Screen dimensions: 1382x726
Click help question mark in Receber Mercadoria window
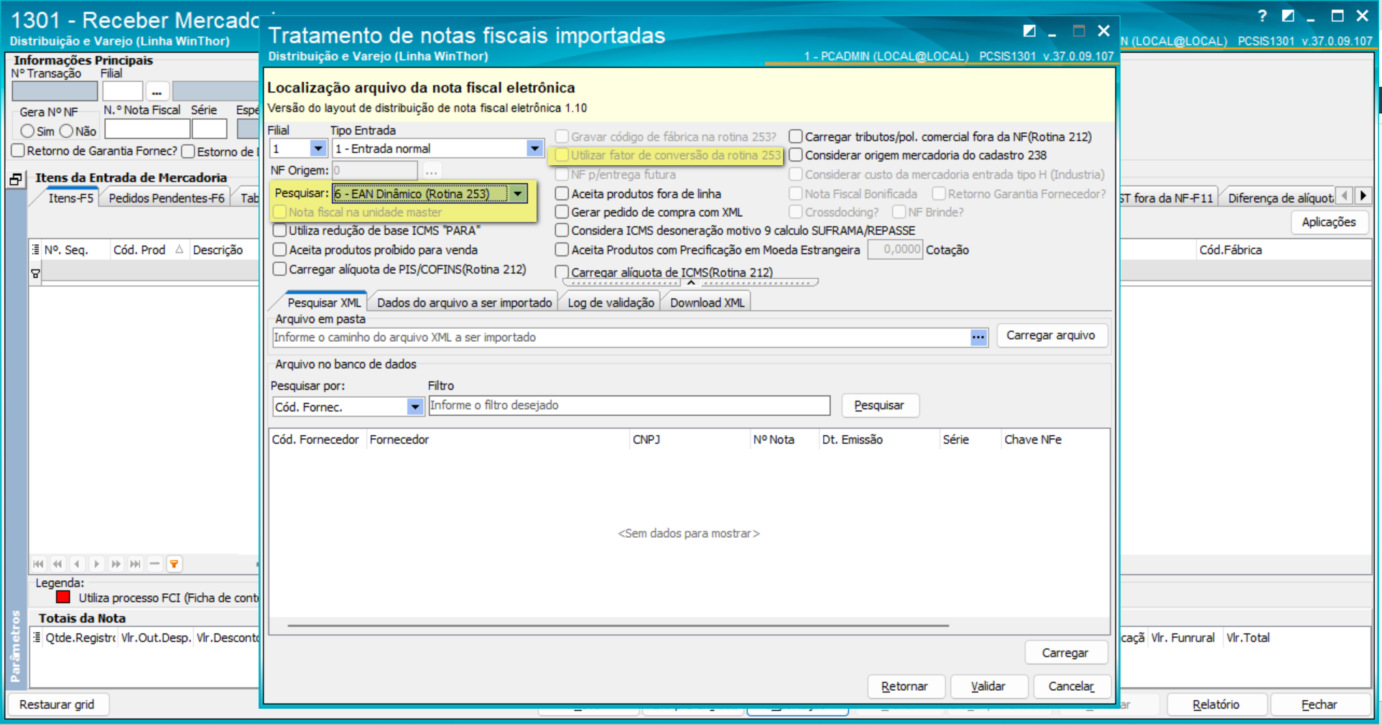(x=1262, y=15)
